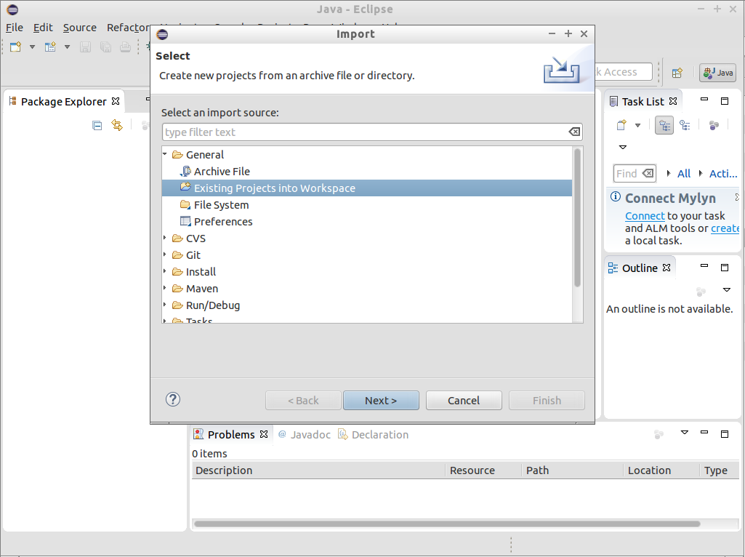
Task: Clear the import filter text field
Action: point(574,132)
